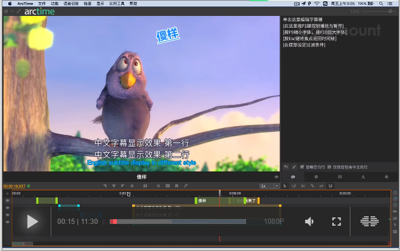This screenshot has height=251, width=400.
Task: Open the speech bubble subtitle tab
Action: 293,177
